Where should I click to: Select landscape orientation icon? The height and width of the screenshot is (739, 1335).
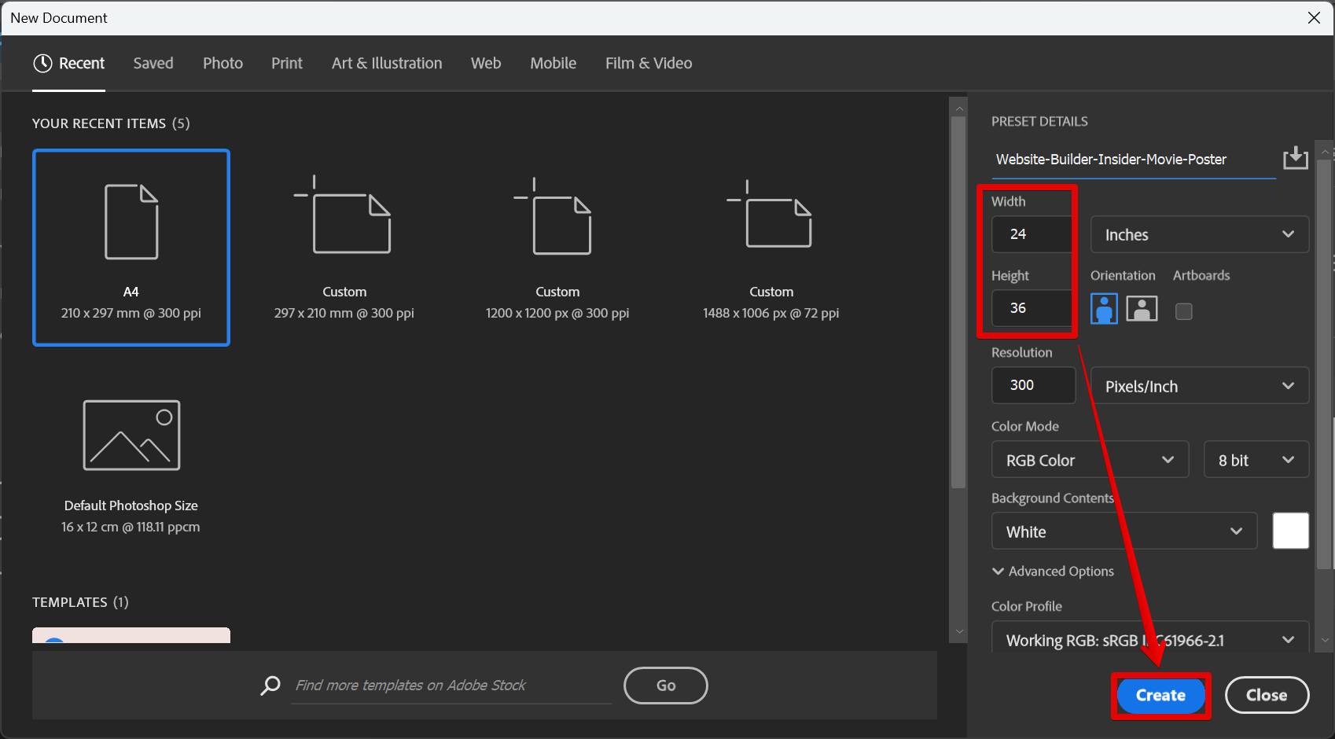1142,309
